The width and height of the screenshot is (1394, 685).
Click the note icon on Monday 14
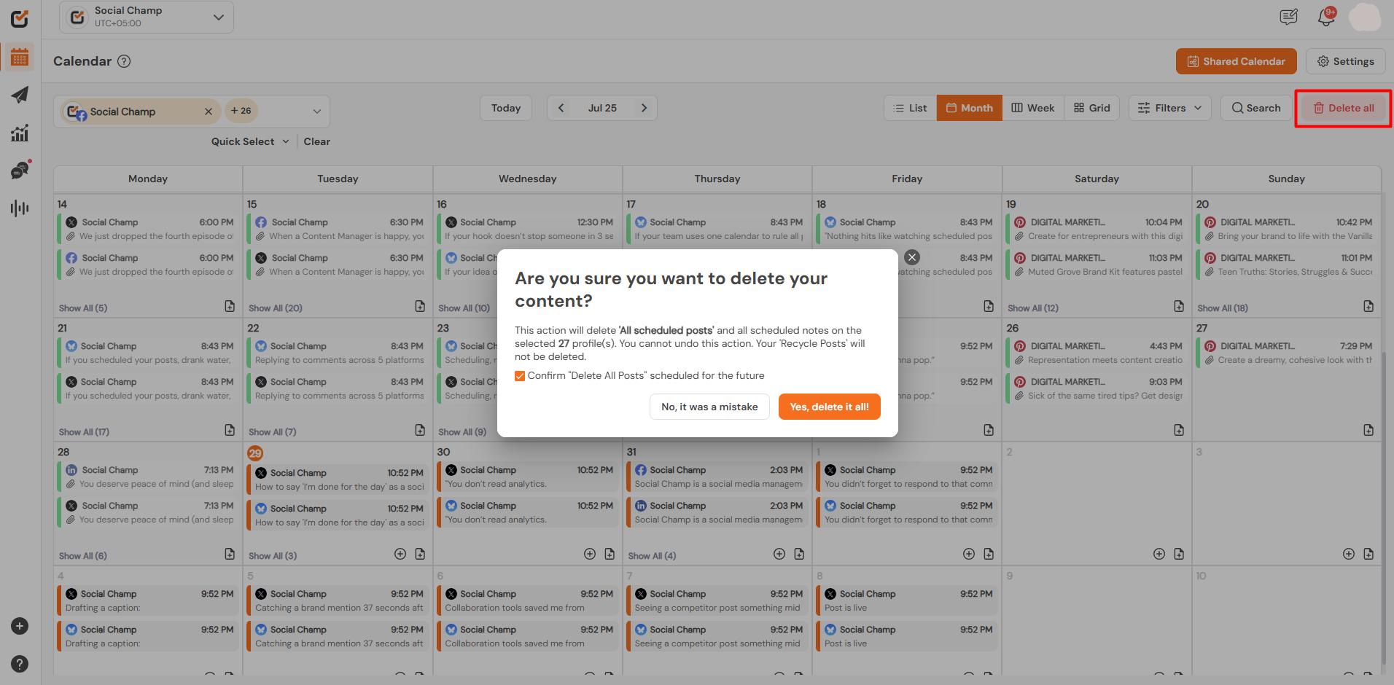point(230,306)
